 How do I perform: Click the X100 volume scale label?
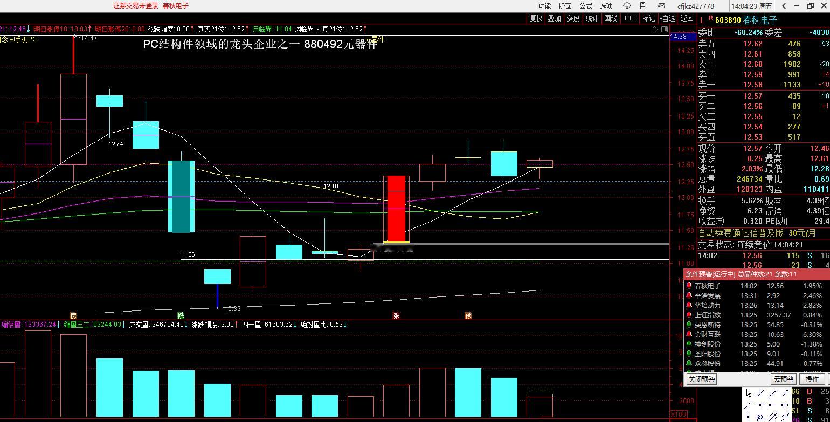click(x=678, y=414)
